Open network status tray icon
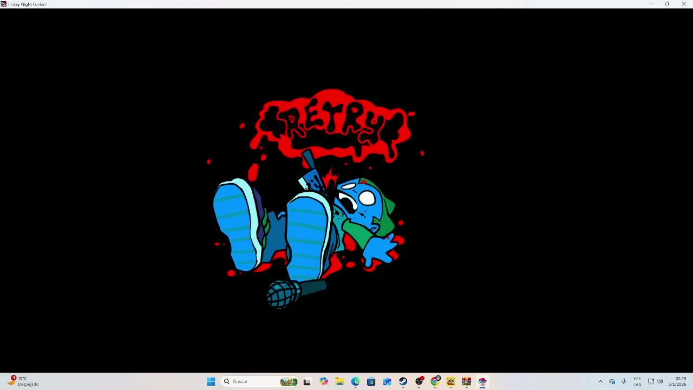This screenshot has width=693, height=390. [651, 382]
